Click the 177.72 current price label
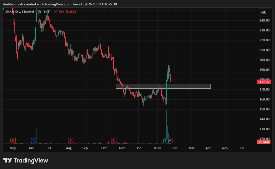275x169 pixels. click(x=264, y=82)
